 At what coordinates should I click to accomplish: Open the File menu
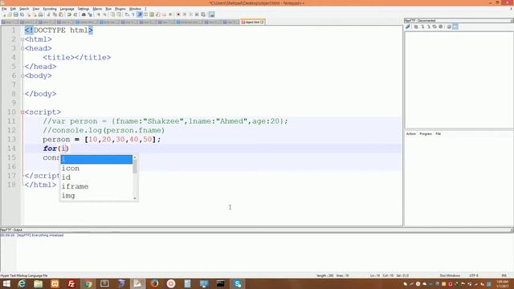(x=4, y=9)
